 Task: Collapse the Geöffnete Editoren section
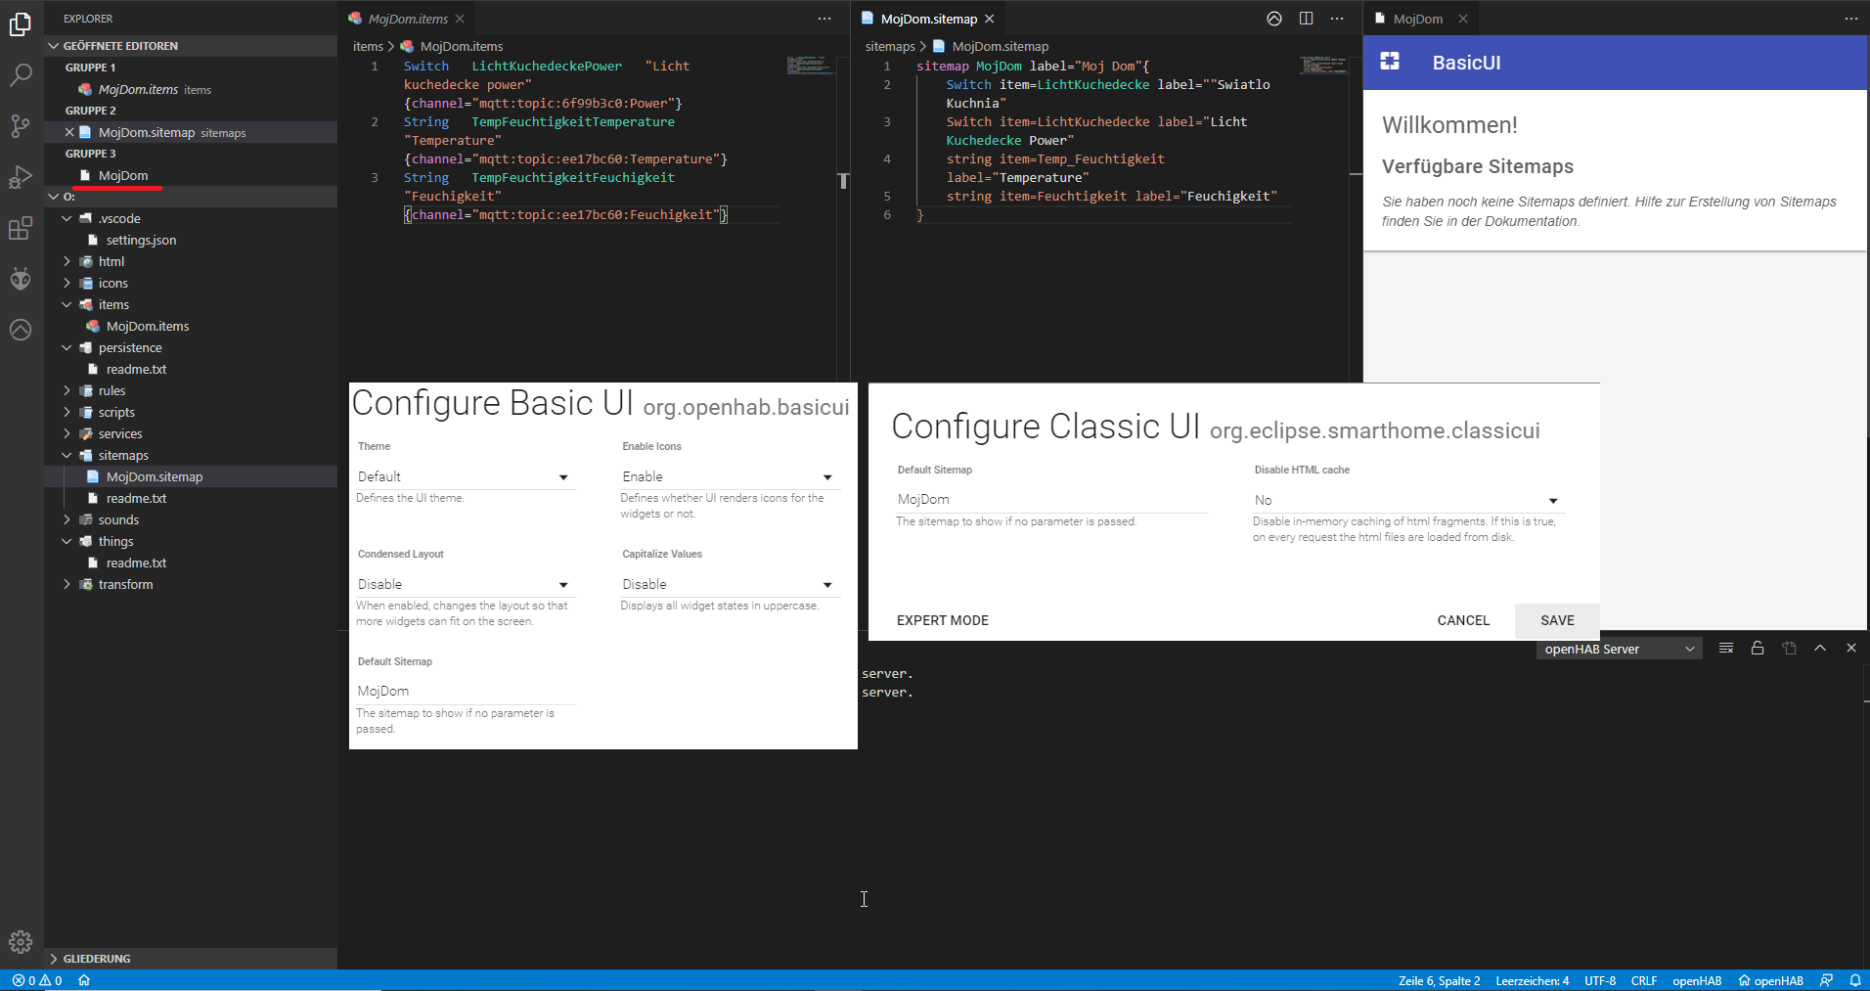[191, 46]
